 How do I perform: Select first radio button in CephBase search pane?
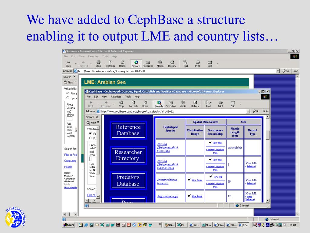click(x=91, y=133)
